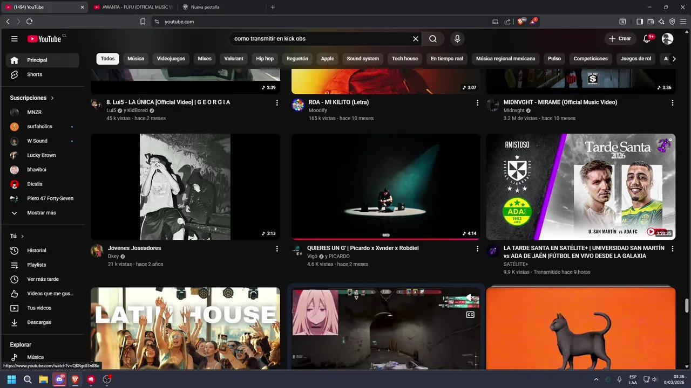Screen dimensions: 691x388
Task: Open SATÉLITE+ channel link
Action: [516, 264]
